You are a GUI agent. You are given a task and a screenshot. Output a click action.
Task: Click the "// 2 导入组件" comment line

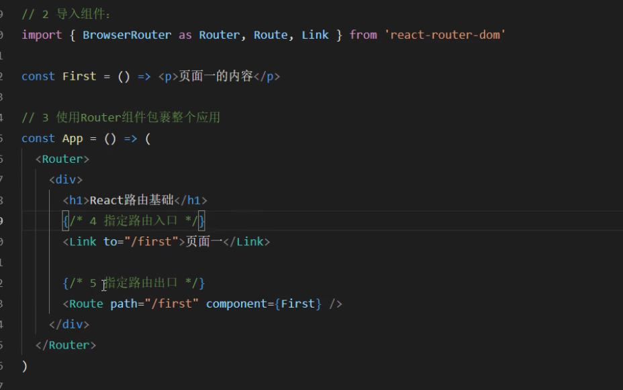pyautogui.click(x=66, y=14)
